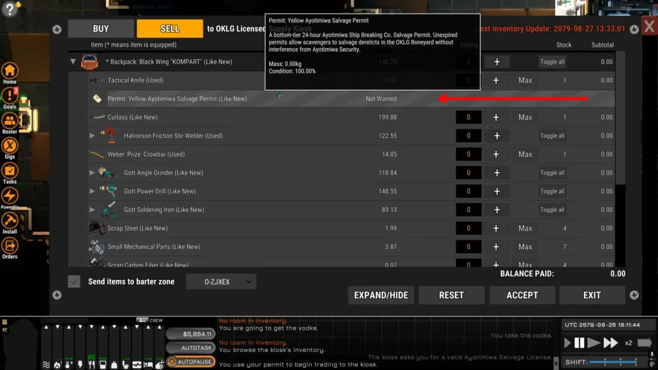This screenshot has height=370, width=658.
Task: Click the energy lightning status icon
Action: (x=80, y=365)
